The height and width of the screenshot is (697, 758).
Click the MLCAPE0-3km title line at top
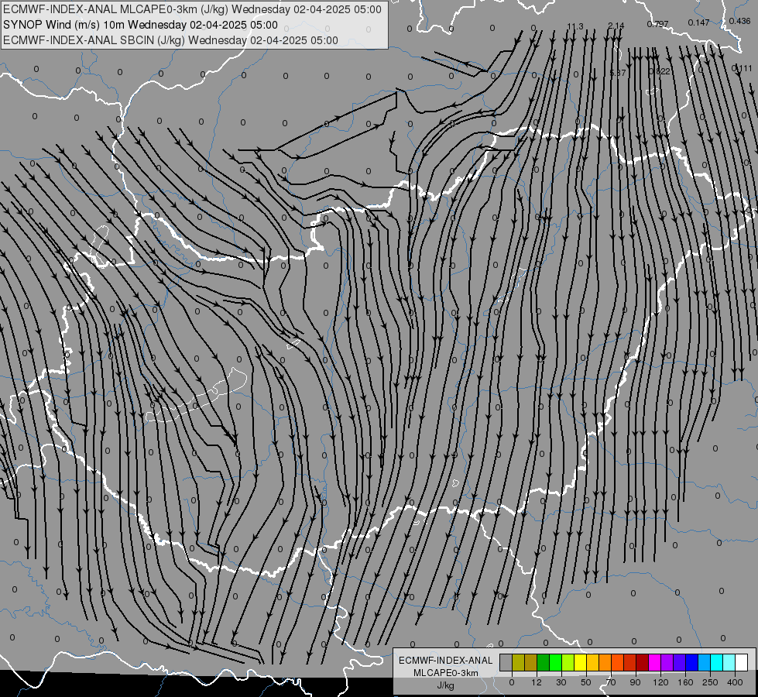(x=192, y=9)
